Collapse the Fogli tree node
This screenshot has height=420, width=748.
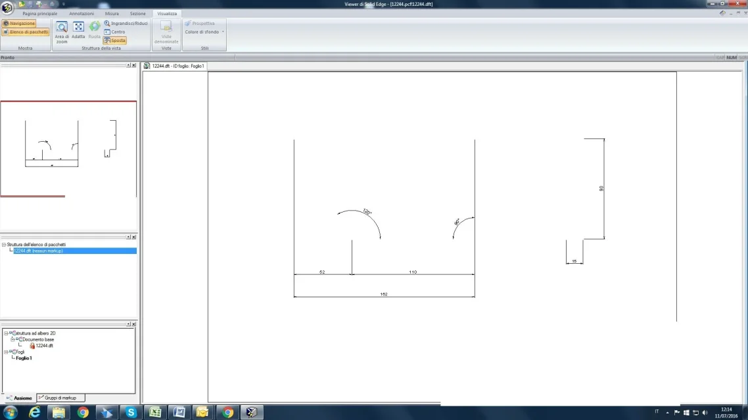[x=6, y=352]
